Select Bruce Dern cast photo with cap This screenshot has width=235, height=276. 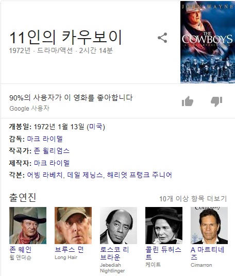tap(73, 226)
